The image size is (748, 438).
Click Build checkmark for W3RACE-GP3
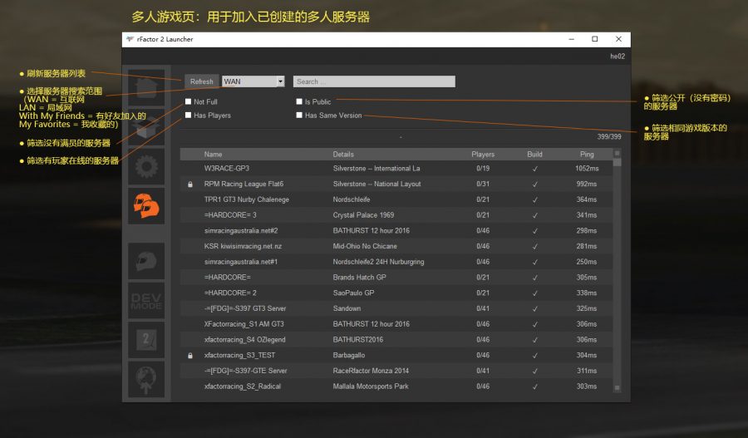[534, 169]
